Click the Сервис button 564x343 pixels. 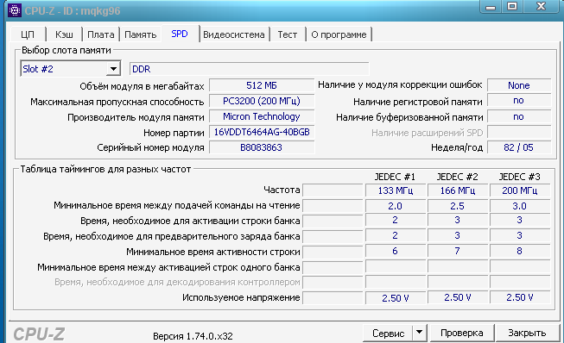388,334
